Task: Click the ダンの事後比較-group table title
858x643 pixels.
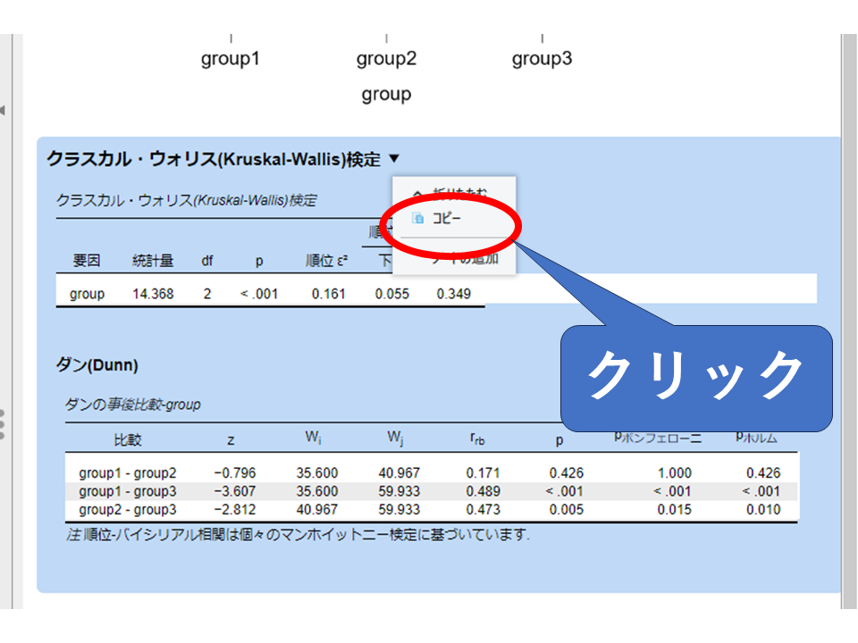Action: (x=132, y=404)
